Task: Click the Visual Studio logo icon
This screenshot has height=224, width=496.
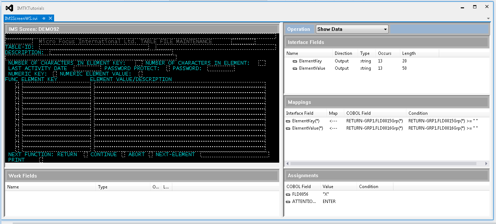Action: pos(9,8)
